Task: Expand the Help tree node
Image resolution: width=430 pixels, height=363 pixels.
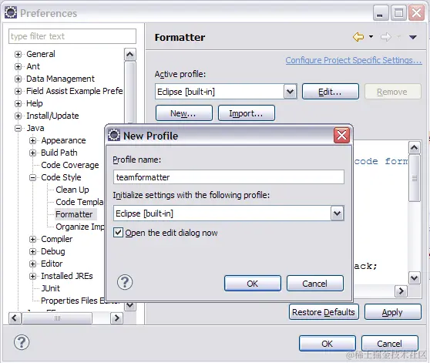Action: click(x=18, y=103)
